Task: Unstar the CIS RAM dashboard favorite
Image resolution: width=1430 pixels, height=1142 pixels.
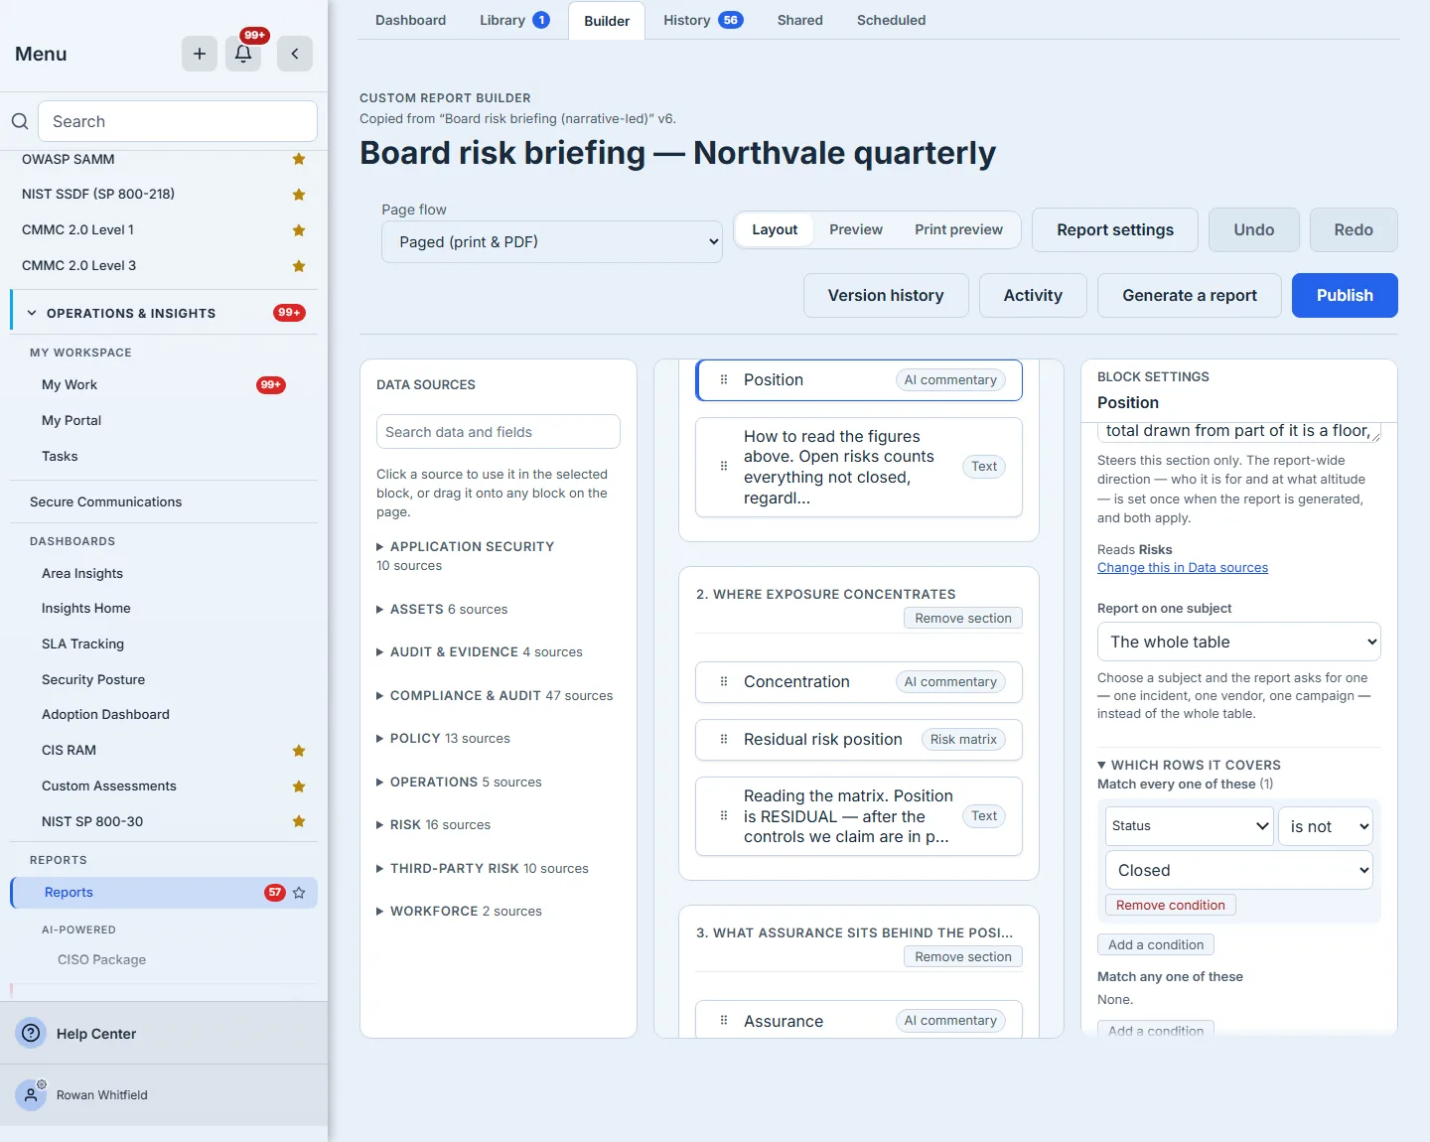Action: click(x=299, y=751)
